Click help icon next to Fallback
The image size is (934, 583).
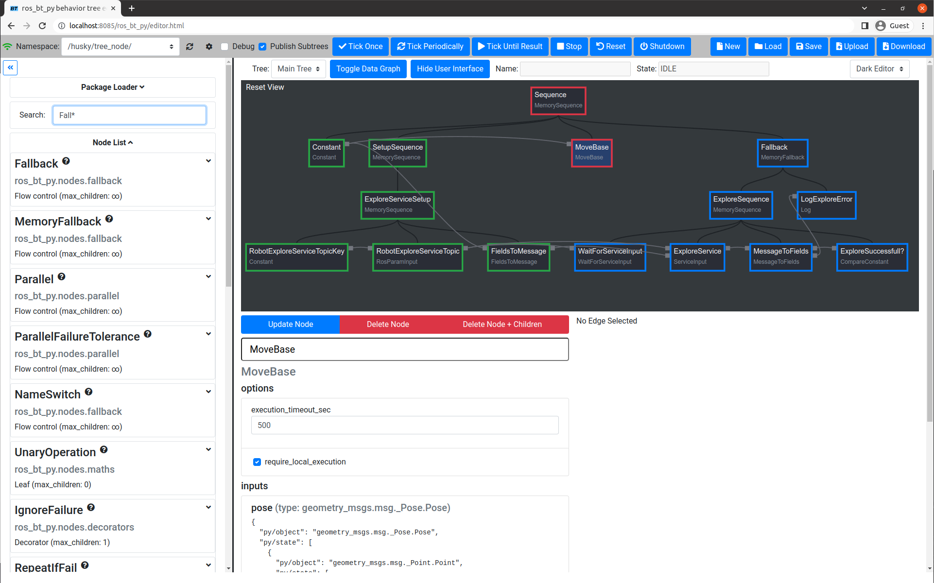click(x=66, y=161)
